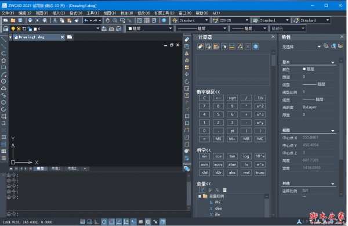Open a file with the folder icon

(x=13, y=20)
